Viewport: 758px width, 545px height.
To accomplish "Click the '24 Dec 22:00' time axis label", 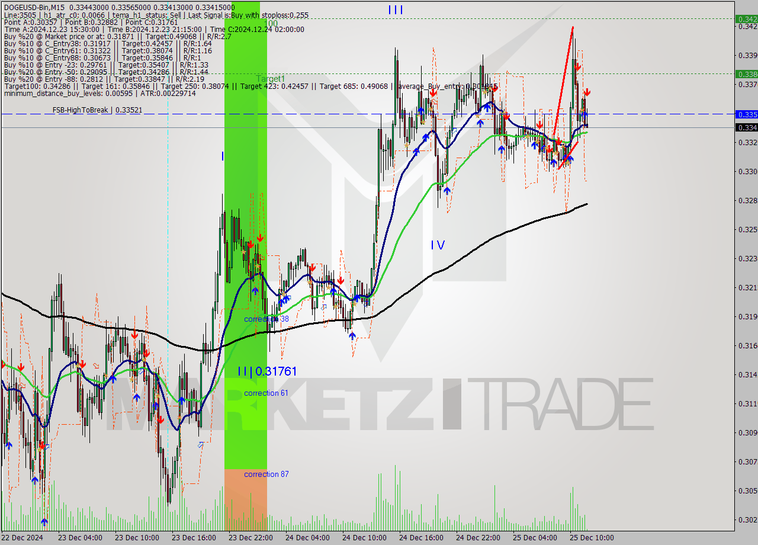I will click(478, 538).
